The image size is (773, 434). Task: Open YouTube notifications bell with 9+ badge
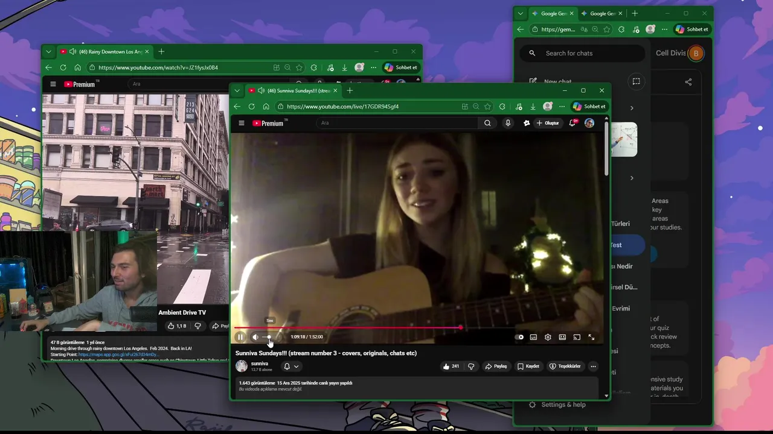573,123
